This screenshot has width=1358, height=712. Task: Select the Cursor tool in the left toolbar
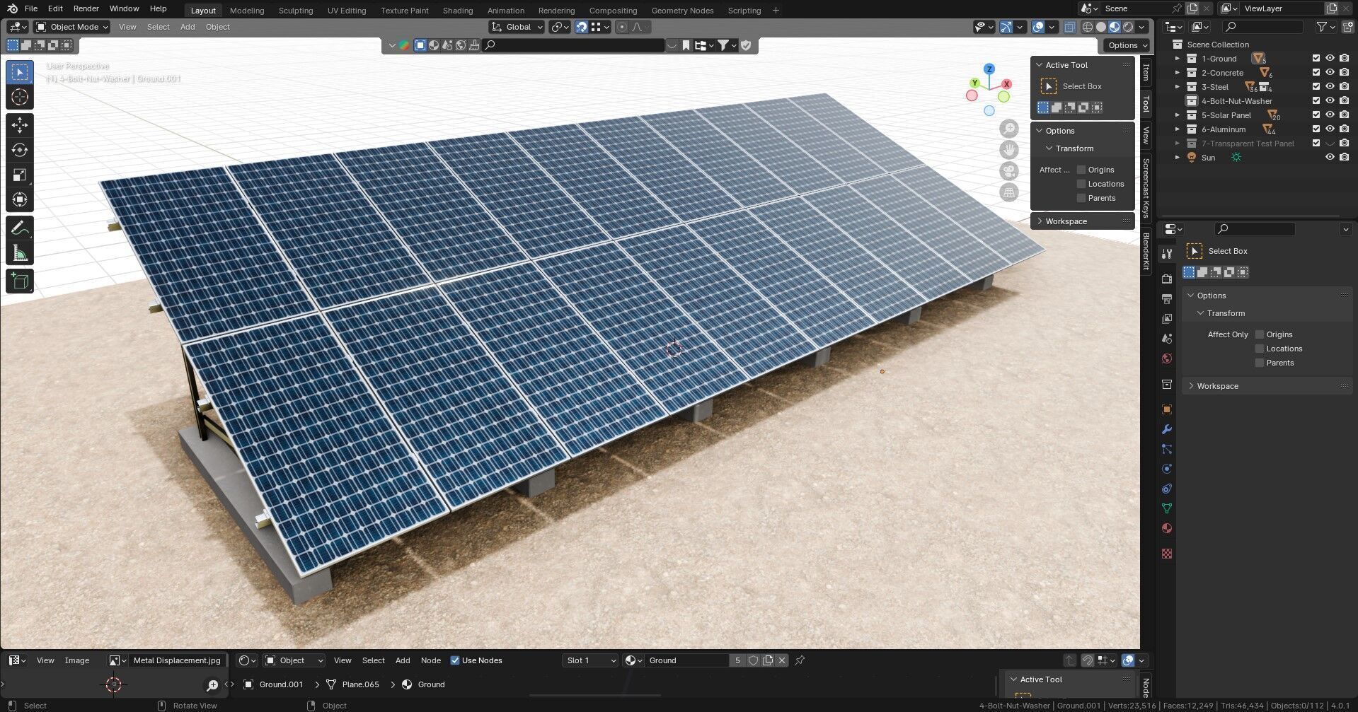pyautogui.click(x=20, y=97)
